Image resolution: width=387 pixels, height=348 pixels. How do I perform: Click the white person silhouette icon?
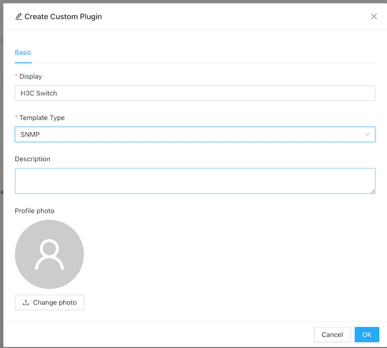49,255
